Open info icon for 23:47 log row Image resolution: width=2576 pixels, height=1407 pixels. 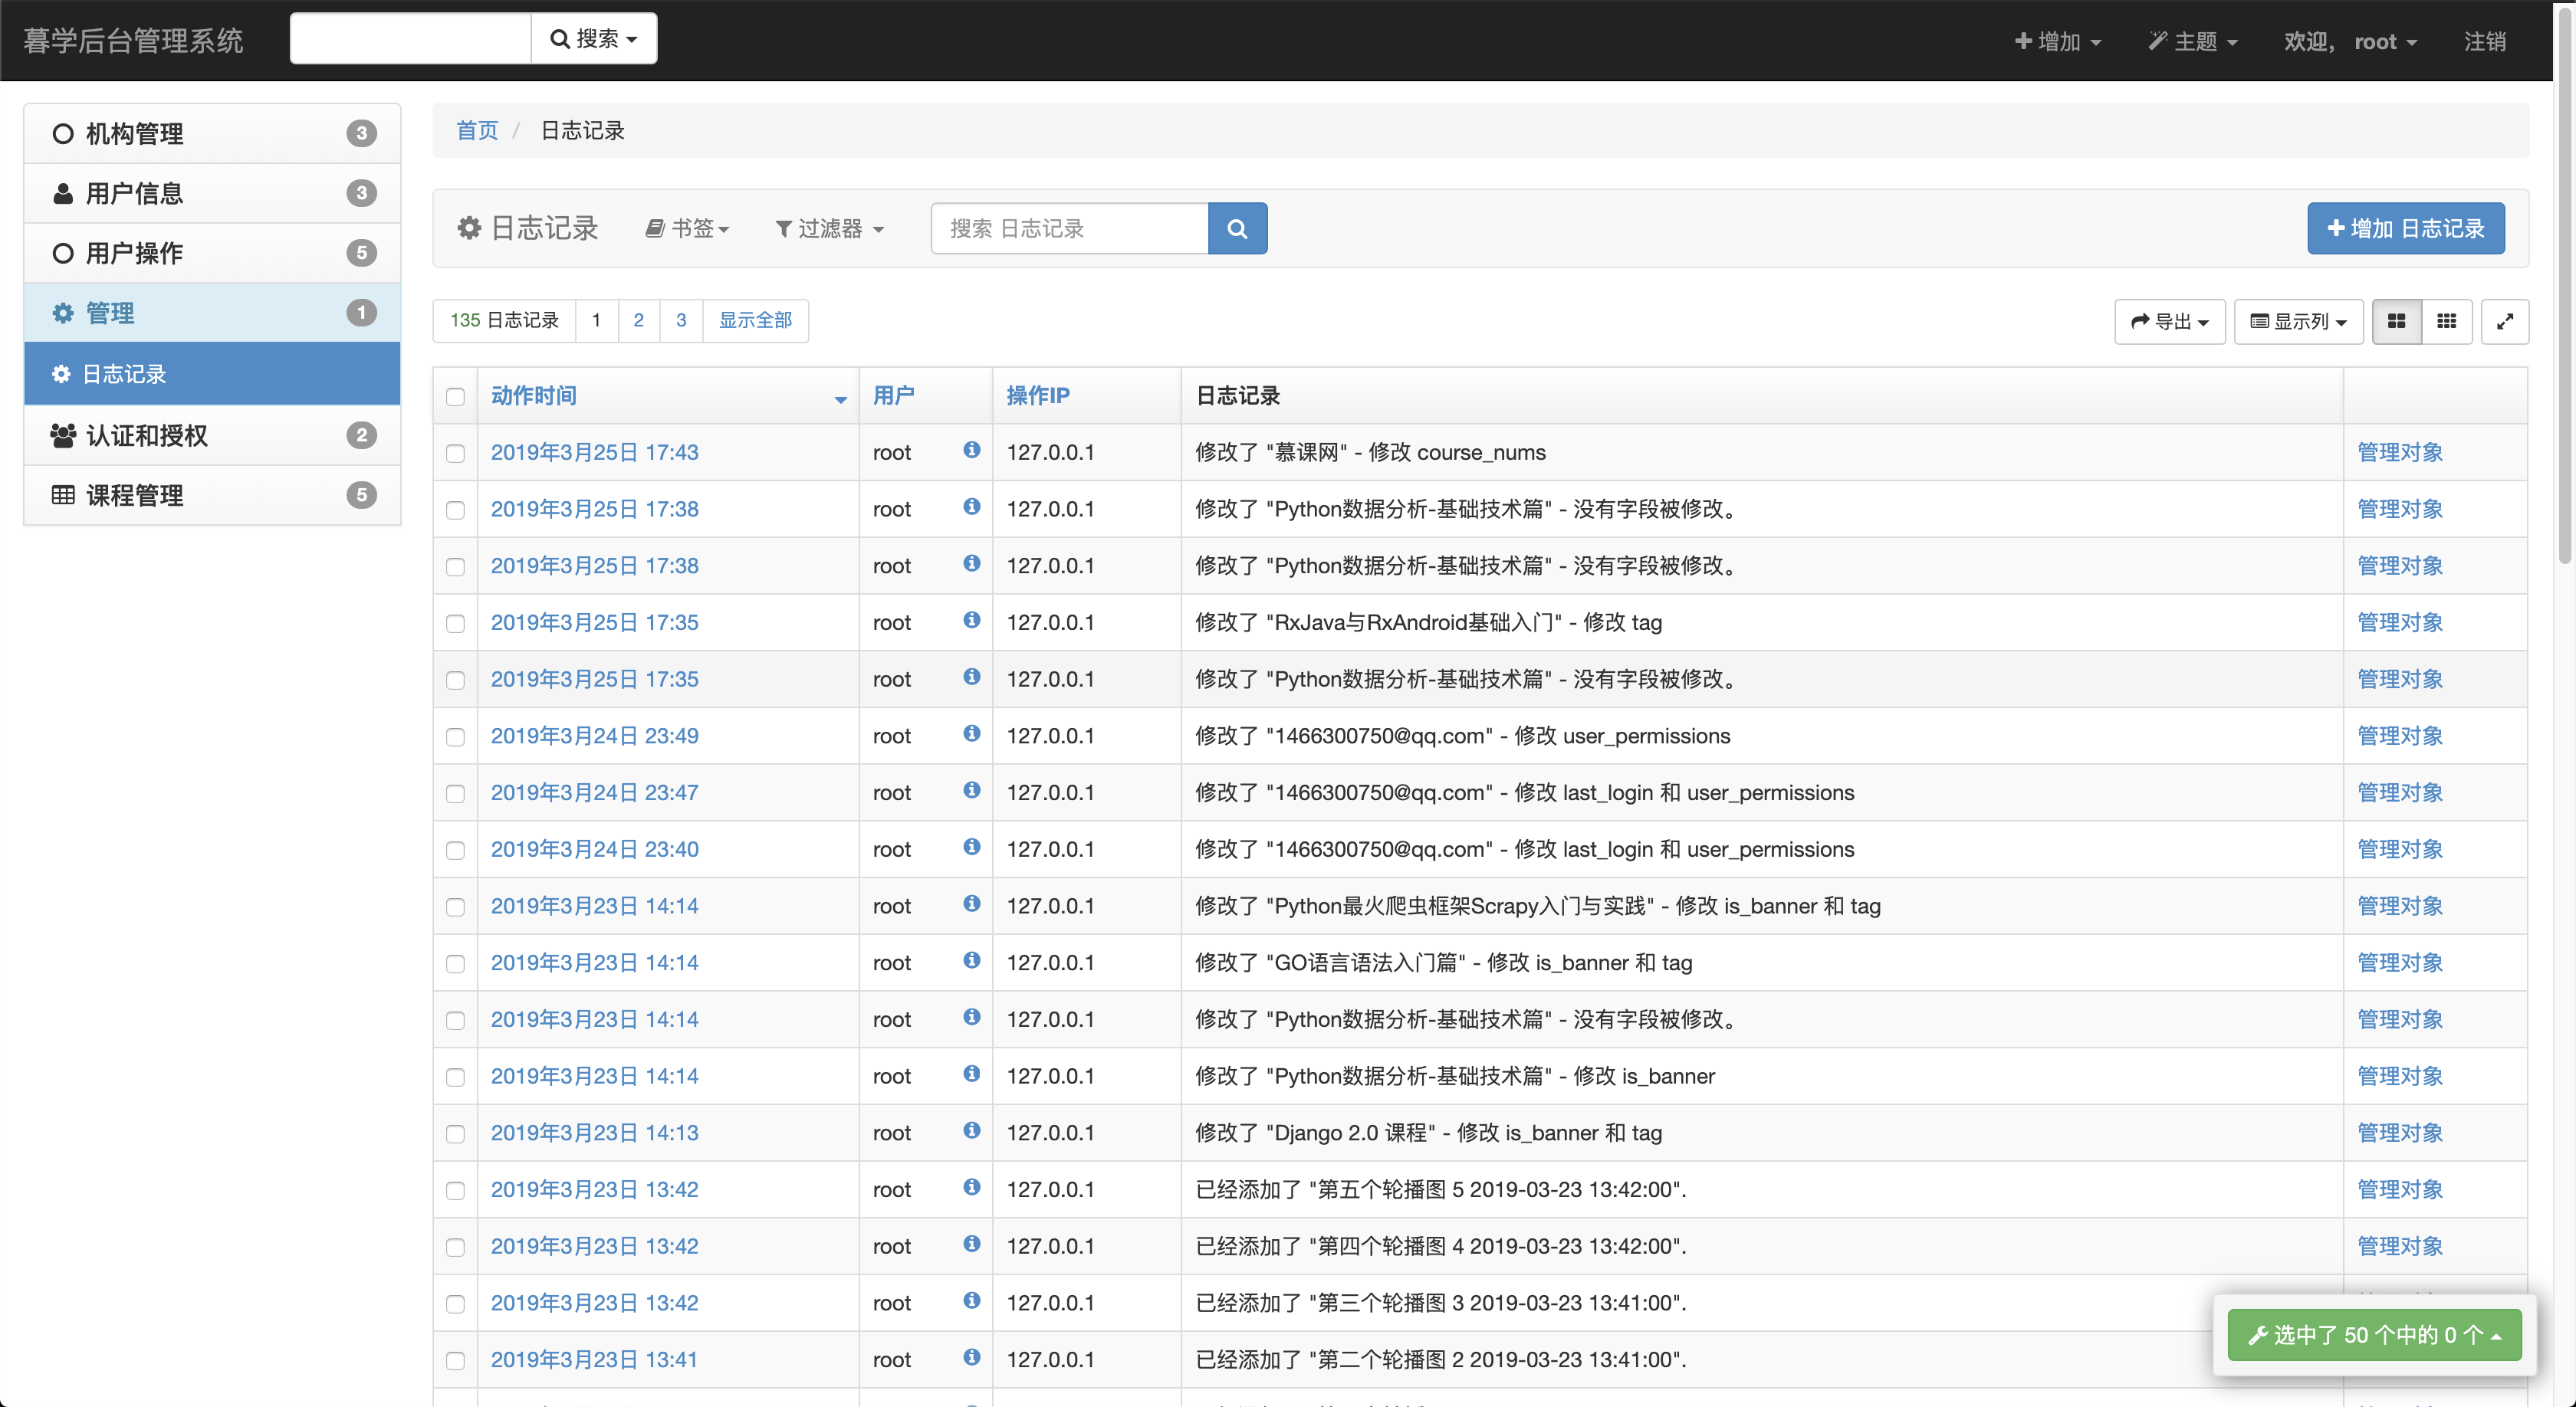point(971,790)
